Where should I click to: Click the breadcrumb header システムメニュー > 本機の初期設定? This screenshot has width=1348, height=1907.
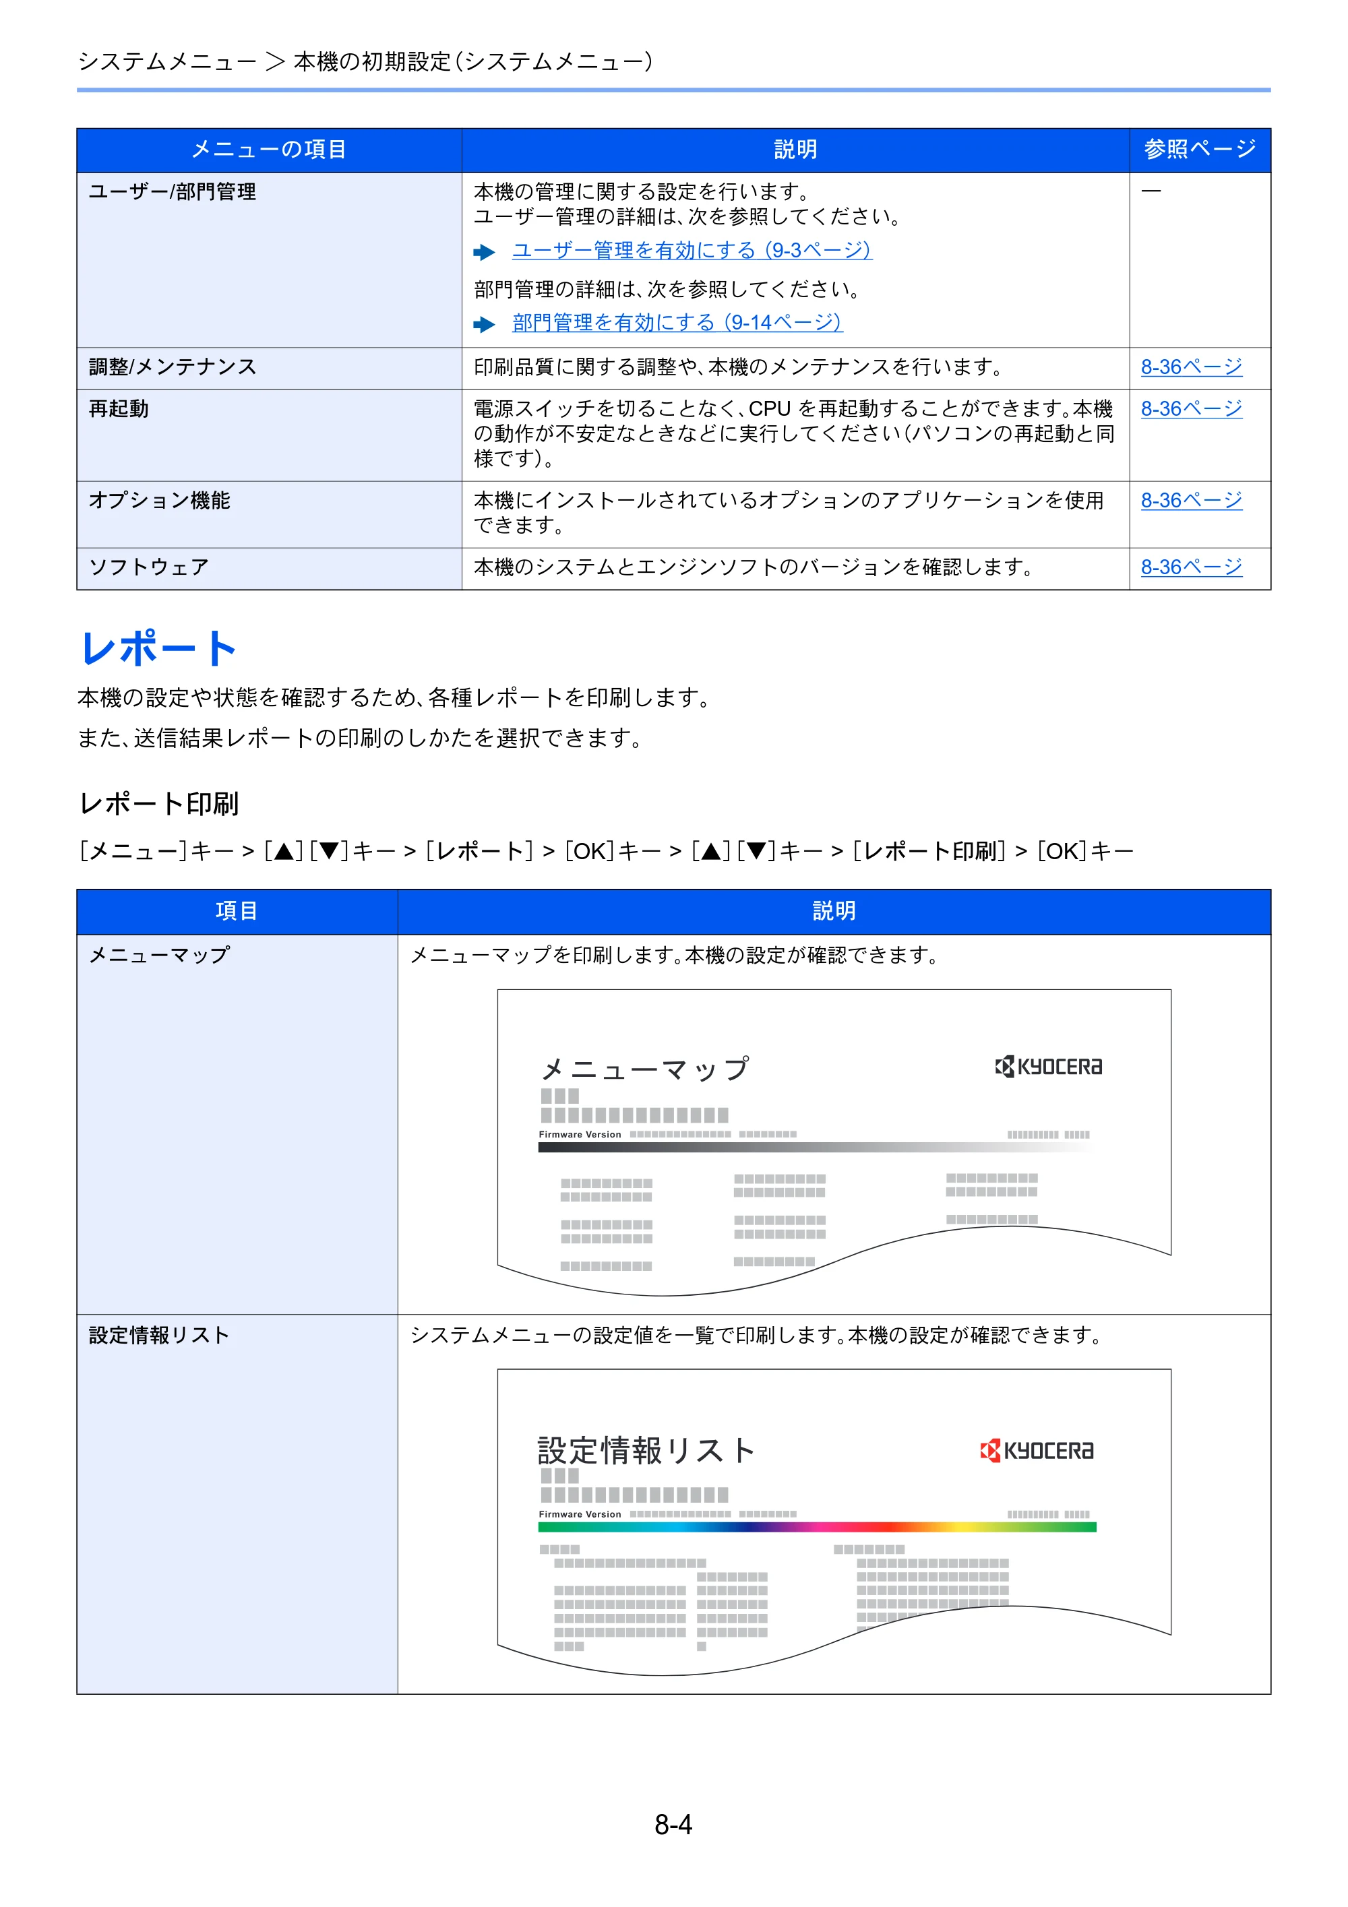(365, 61)
